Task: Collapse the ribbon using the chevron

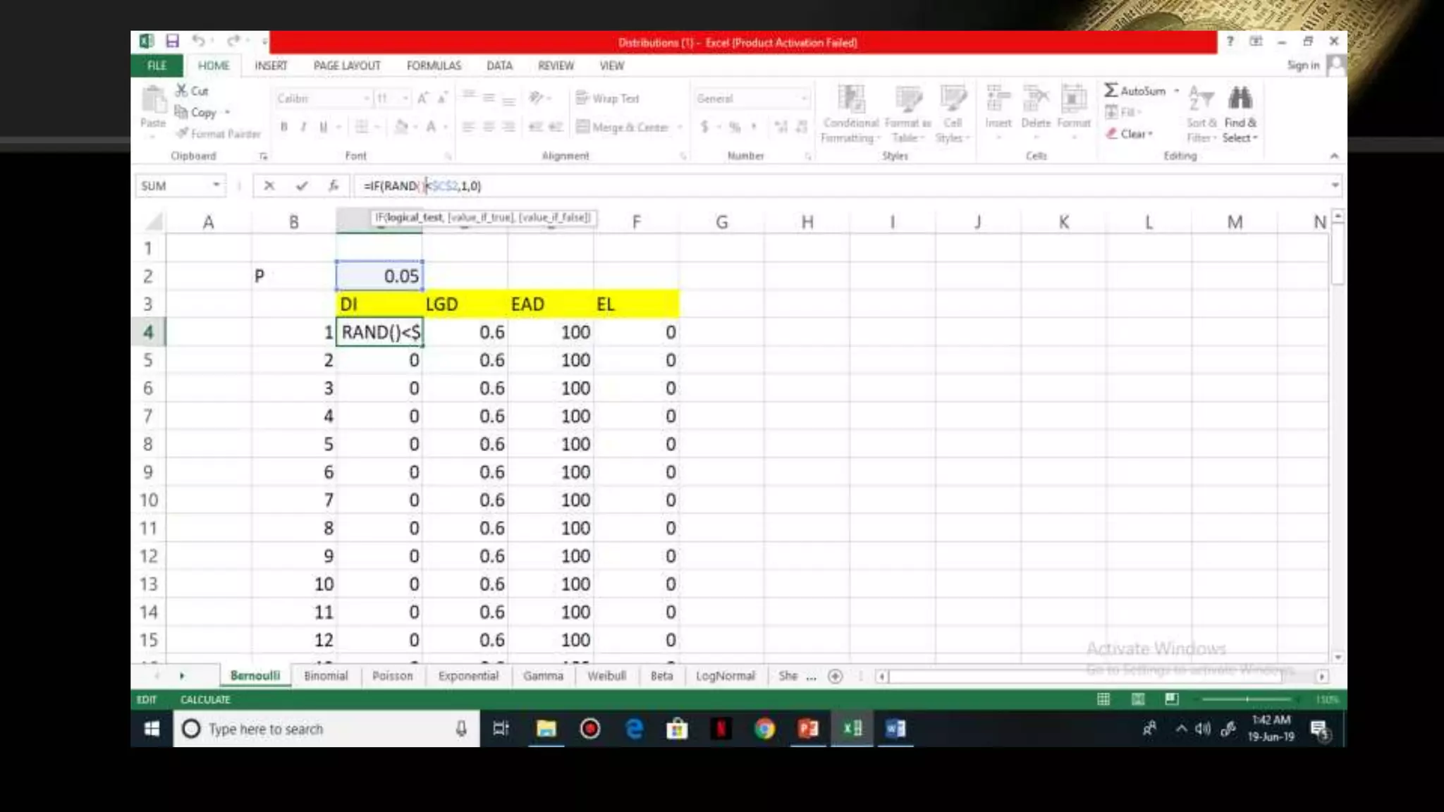Action: point(1334,156)
